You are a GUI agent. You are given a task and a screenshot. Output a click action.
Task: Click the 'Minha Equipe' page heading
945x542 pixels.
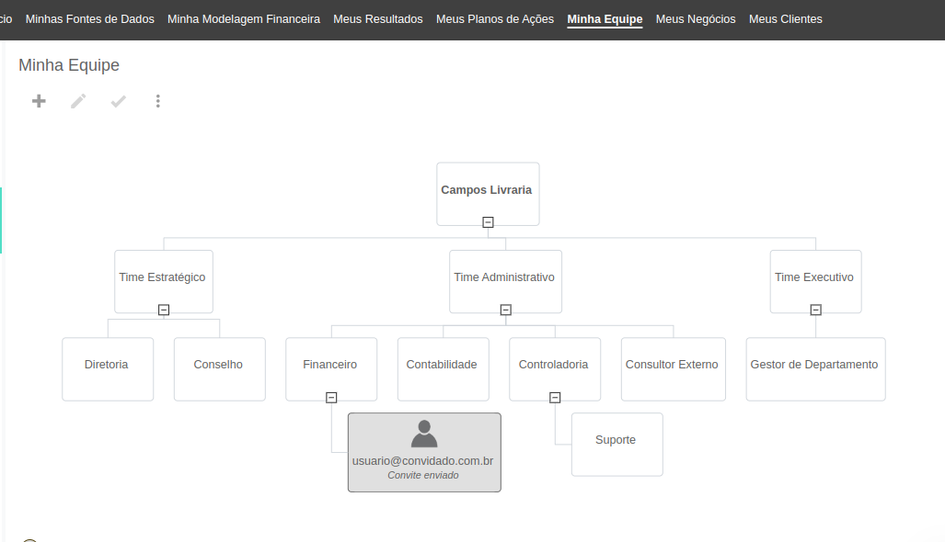(69, 65)
